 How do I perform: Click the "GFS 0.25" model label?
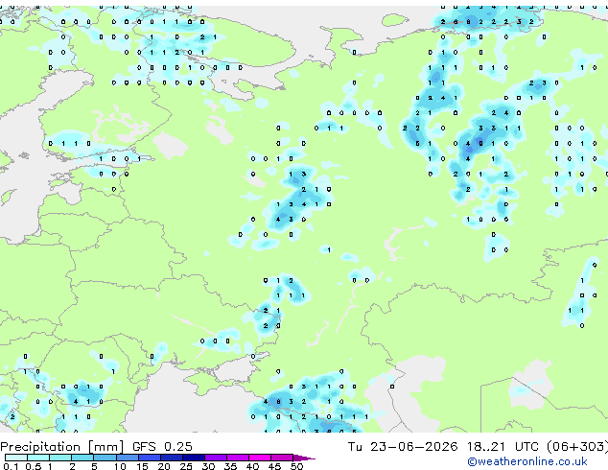(x=162, y=447)
